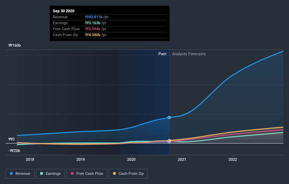Screen dimensions: 289x184
Task: Click the 2018 x-axis label
Action: click(30, 159)
